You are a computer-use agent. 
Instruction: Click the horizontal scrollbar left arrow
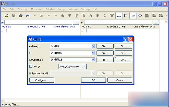coord(3,100)
